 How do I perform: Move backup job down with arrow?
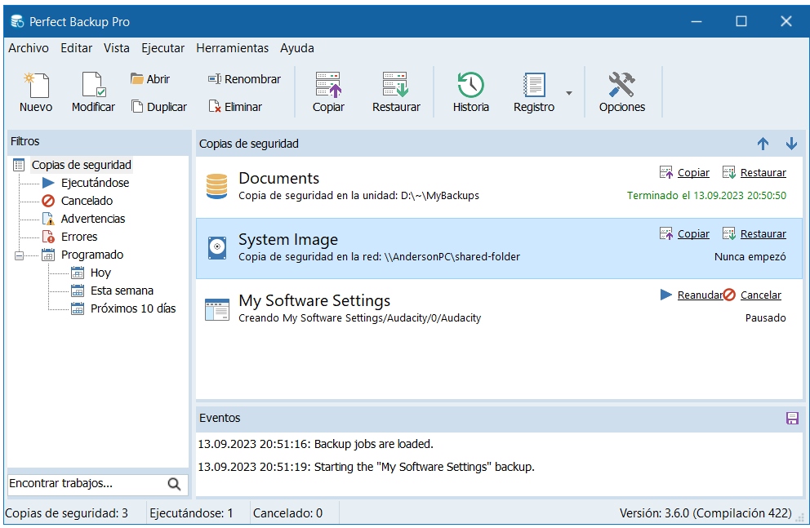791,144
